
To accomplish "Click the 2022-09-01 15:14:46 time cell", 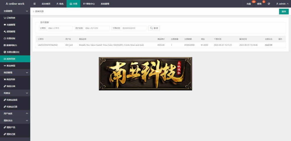I will click(x=248, y=45).
